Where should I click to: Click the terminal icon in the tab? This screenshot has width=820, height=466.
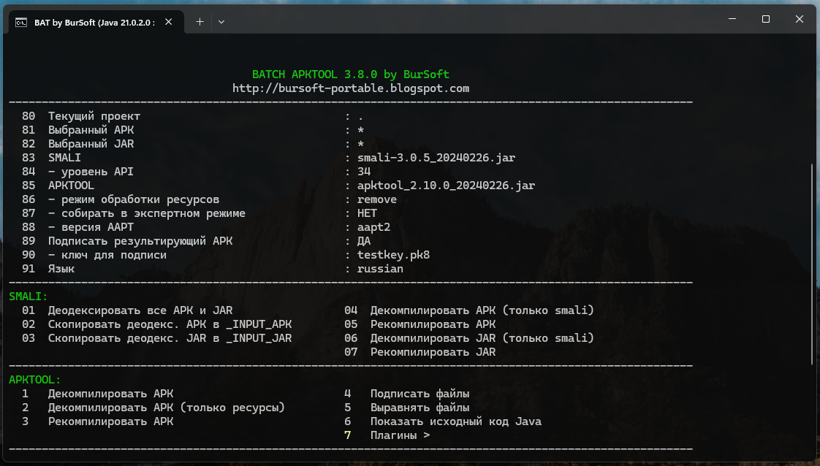[21, 22]
